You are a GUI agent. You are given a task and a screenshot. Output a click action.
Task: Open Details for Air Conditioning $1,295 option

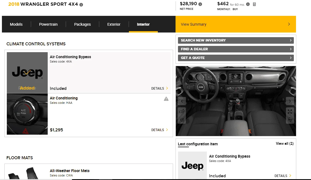(160, 130)
